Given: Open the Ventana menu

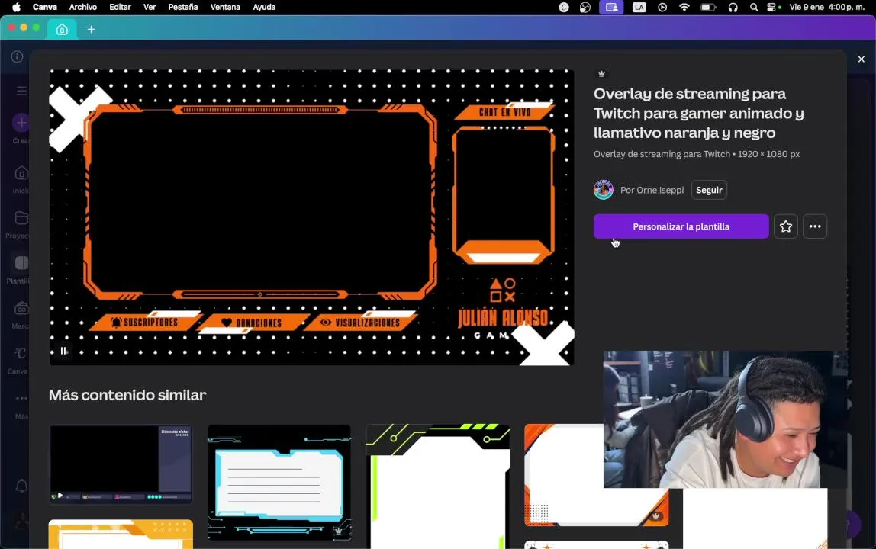Looking at the screenshot, I should pos(225,8).
